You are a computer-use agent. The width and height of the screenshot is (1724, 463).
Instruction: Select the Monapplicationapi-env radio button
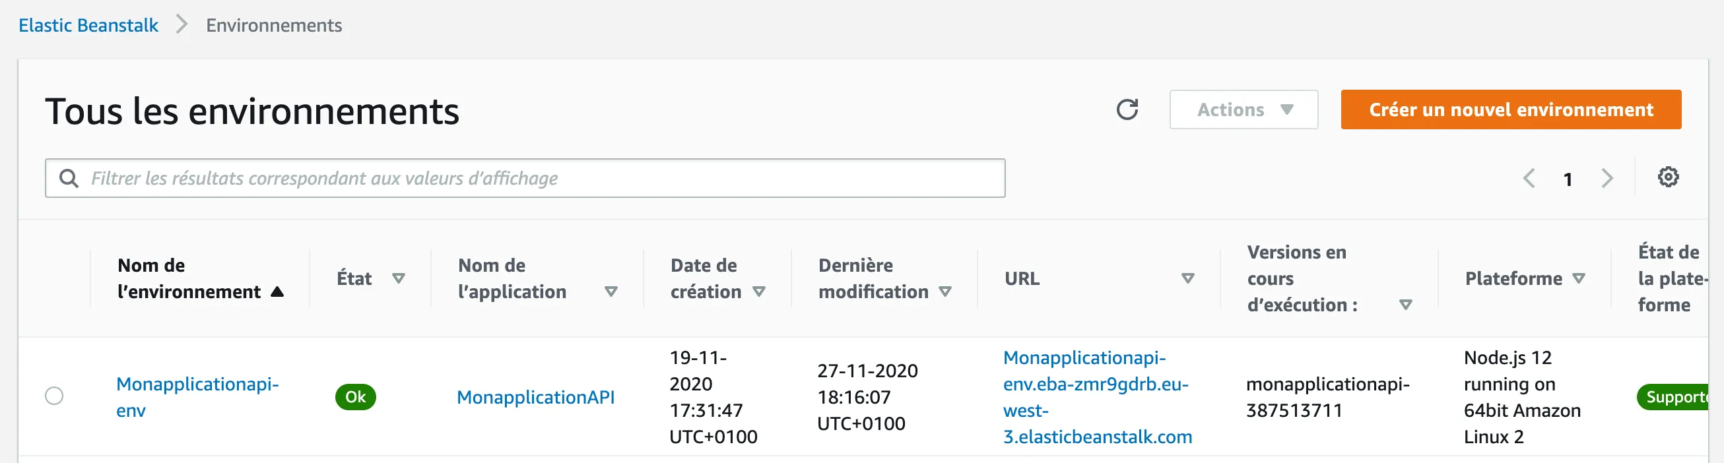pos(54,396)
